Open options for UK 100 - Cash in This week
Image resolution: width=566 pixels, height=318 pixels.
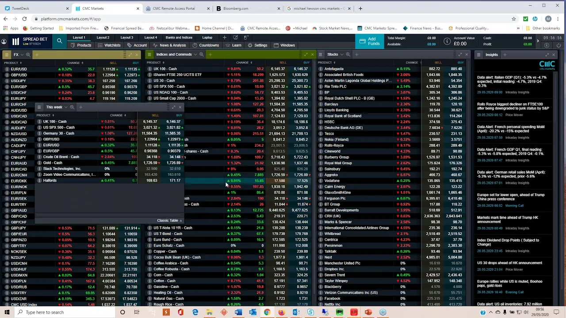click(x=39, y=122)
